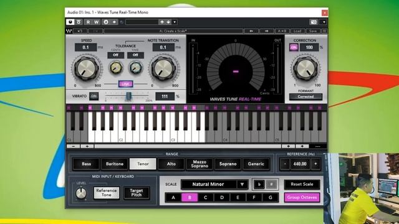The width and height of the screenshot is (399, 224).
Task: Select Generic range
Action: pyautogui.click(x=256, y=164)
